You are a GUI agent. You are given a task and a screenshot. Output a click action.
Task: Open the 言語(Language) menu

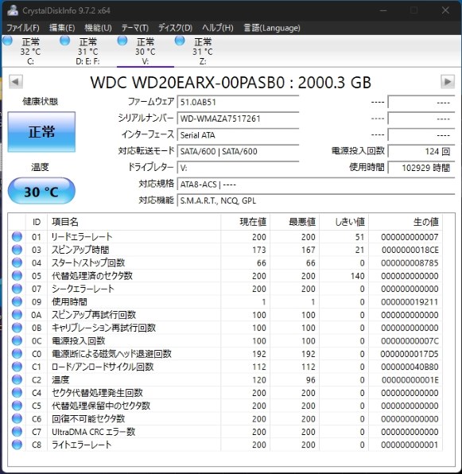272,28
